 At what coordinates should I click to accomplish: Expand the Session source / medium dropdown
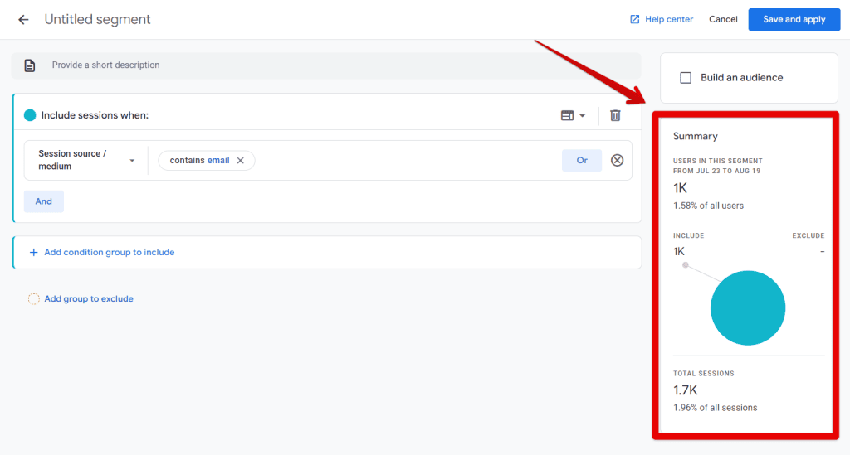click(132, 161)
